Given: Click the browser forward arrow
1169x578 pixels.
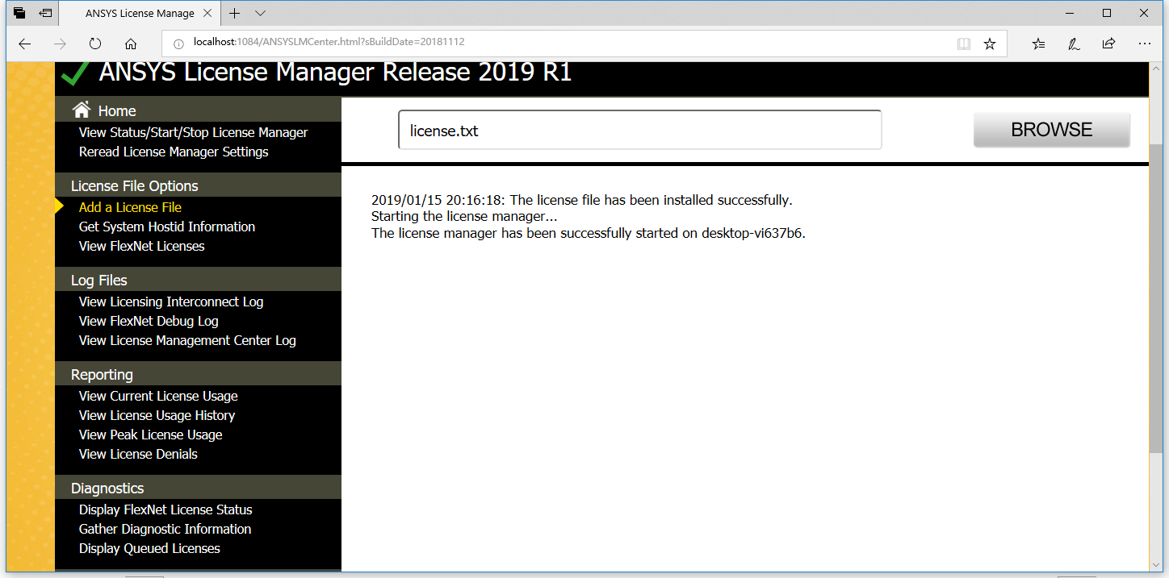Looking at the screenshot, I should [x=60, y=44].
